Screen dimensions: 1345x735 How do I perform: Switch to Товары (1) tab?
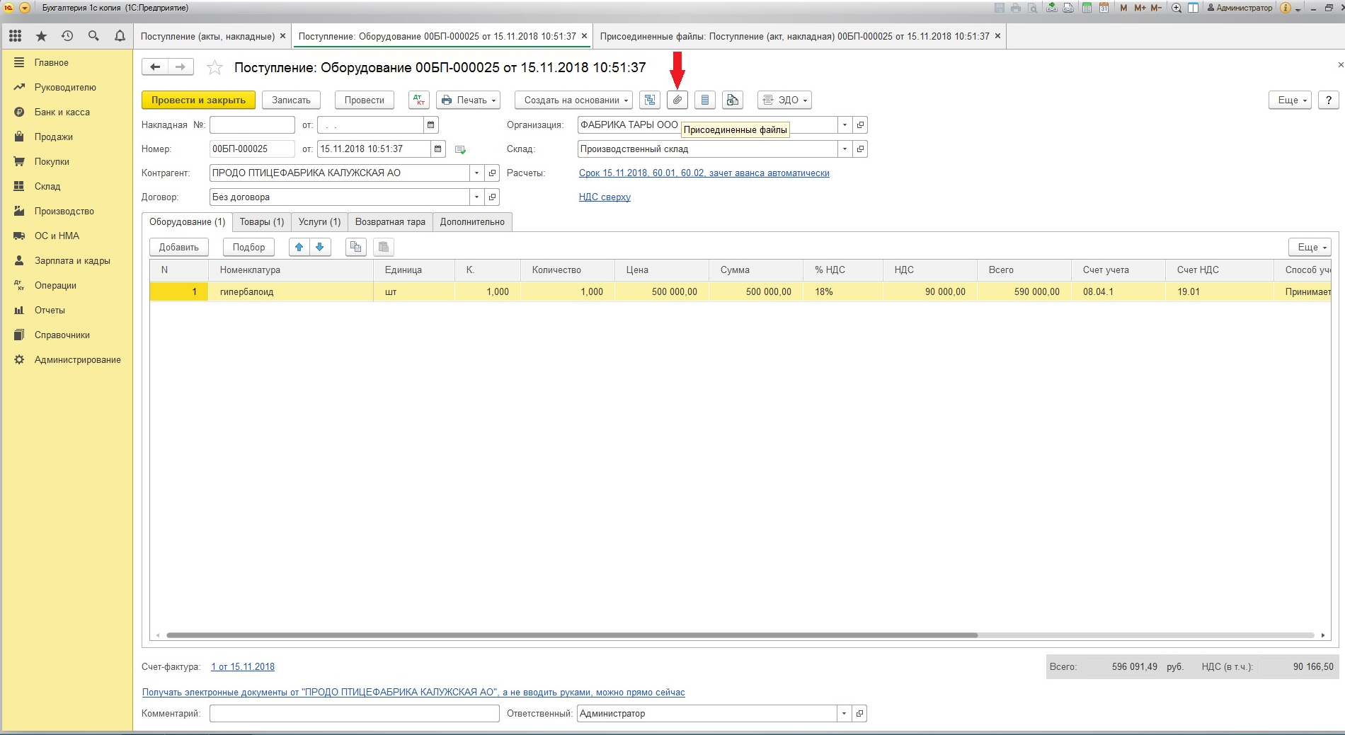coord(262,222)
